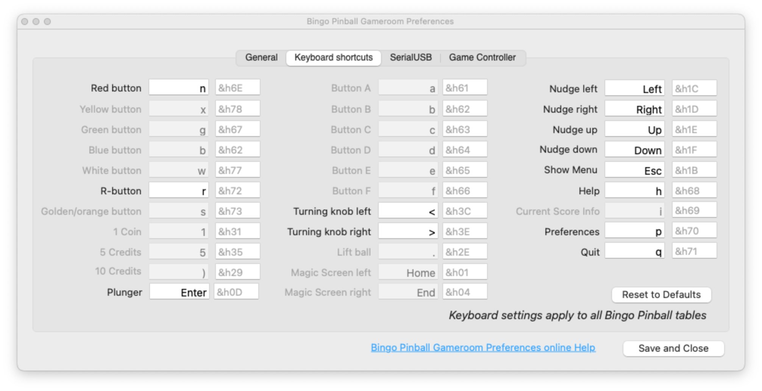Viewport: 762px width, 391px height.
Task: Open the Game Controller tab
Action: (x=482, y=57)
